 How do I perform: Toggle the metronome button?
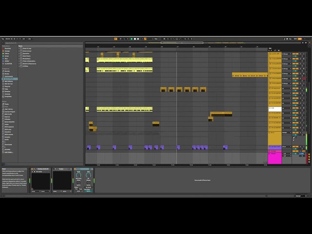[x=24, y=39]
